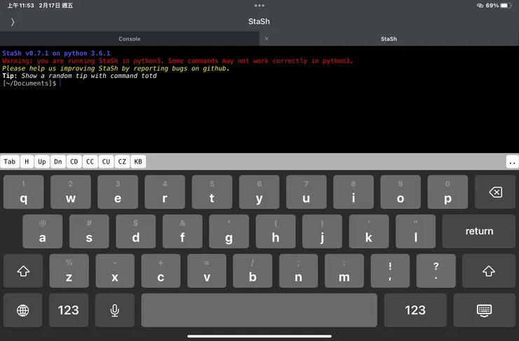Tap the return key

click(479, 231)
